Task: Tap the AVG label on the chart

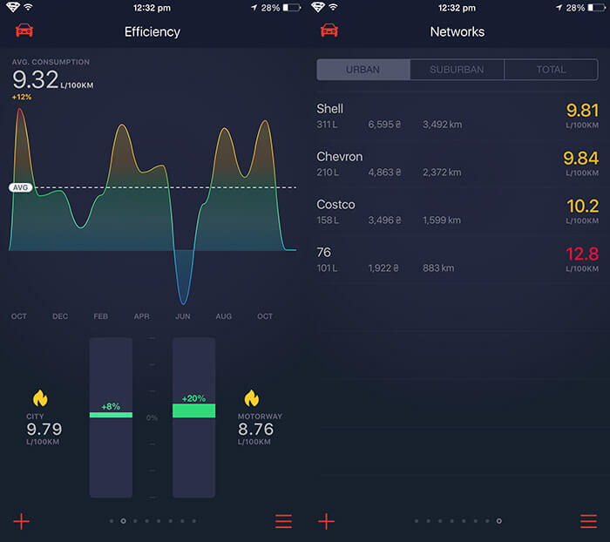Action: [x=20, y=187]
